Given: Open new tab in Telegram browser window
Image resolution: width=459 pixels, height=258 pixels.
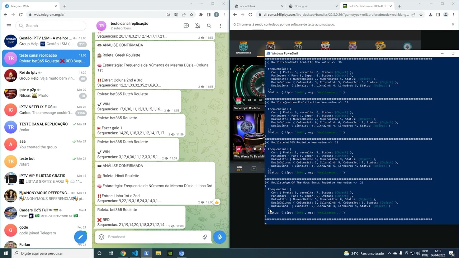Looking at the screenshot, I should (65, 6).
